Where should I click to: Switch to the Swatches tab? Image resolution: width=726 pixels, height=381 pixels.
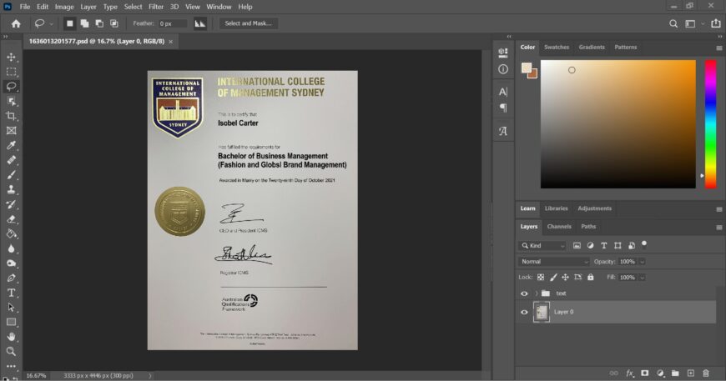[x=557, y=48]
